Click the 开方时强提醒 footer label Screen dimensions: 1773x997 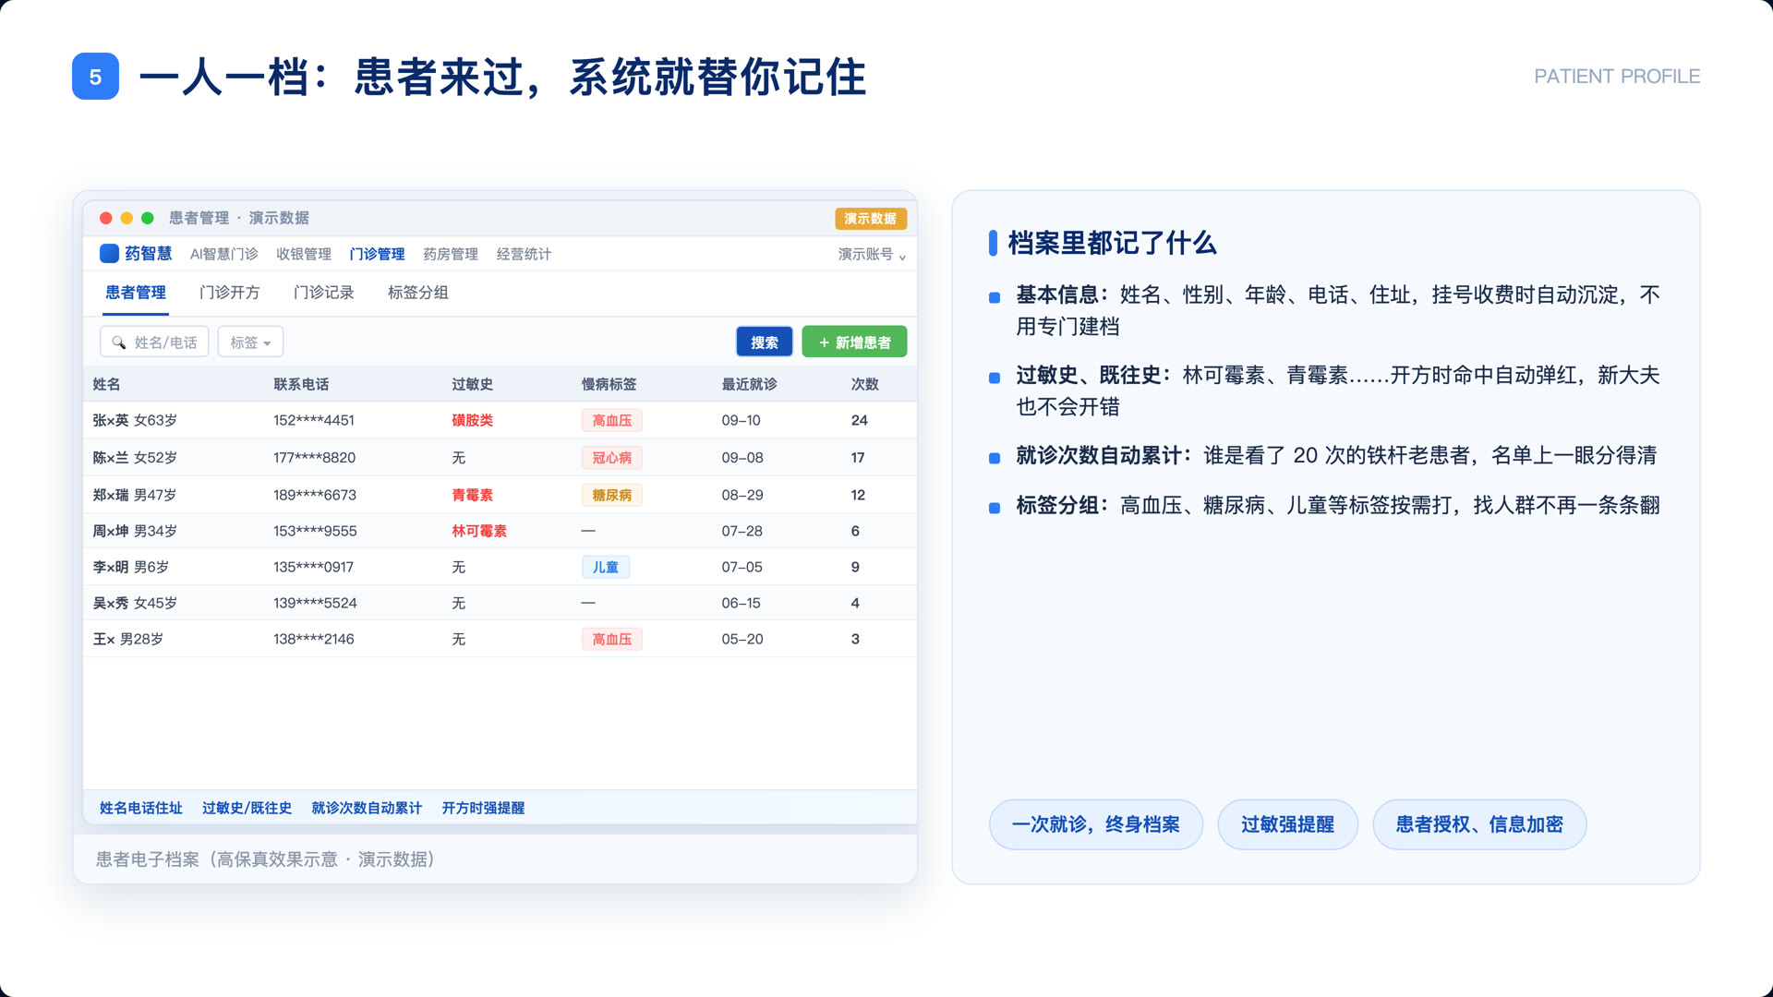click(483, 808)
